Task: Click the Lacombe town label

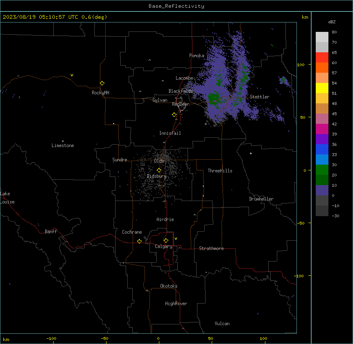Action: point(184,78)
